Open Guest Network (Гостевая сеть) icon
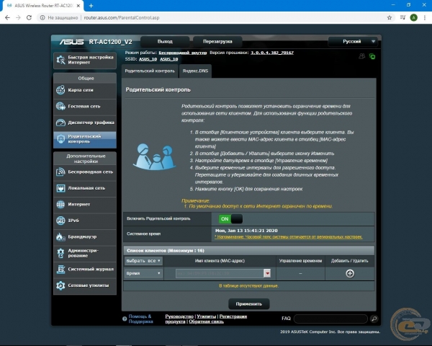Screen dimensions: 432x346 pos(60,106)
